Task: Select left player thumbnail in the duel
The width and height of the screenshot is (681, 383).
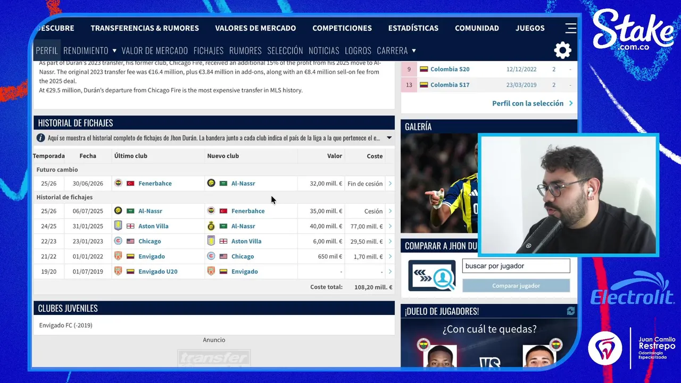Action: (x=440, y=356)
